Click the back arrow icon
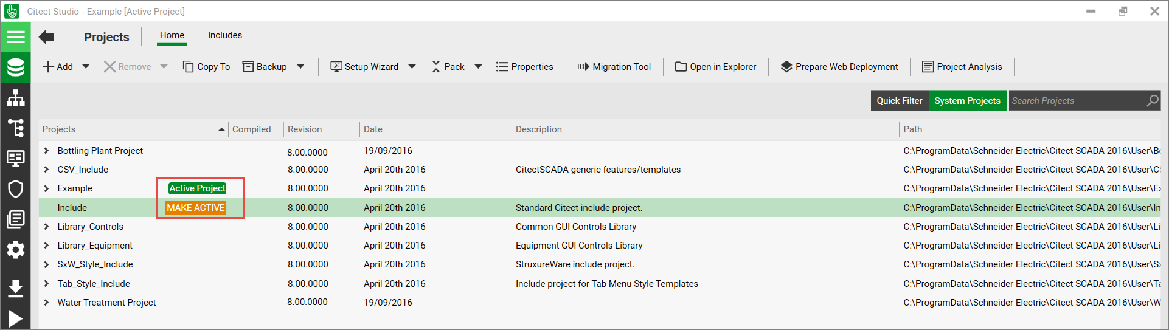The width and height of the screenshot is (1169, 330). coord(46,37)
